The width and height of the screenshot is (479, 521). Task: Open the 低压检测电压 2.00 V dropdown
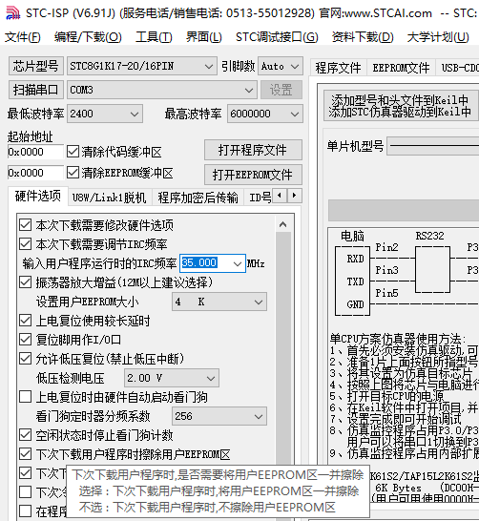pyautogui.click(x=172, y=378)
